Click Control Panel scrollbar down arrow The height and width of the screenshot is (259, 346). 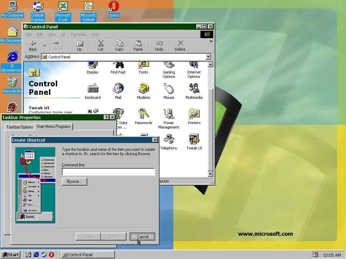coord(210,174)
